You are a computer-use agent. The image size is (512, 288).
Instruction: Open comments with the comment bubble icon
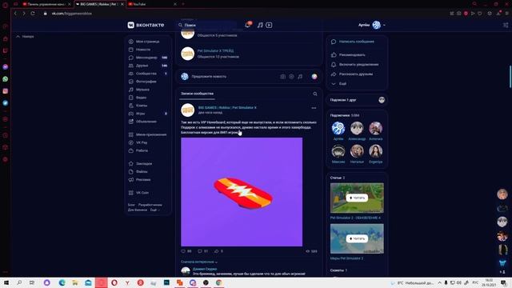[200, 251]
